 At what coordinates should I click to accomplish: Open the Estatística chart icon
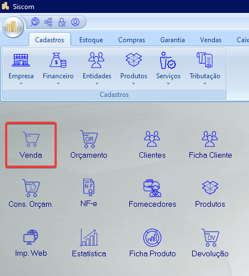coord(89,243)
